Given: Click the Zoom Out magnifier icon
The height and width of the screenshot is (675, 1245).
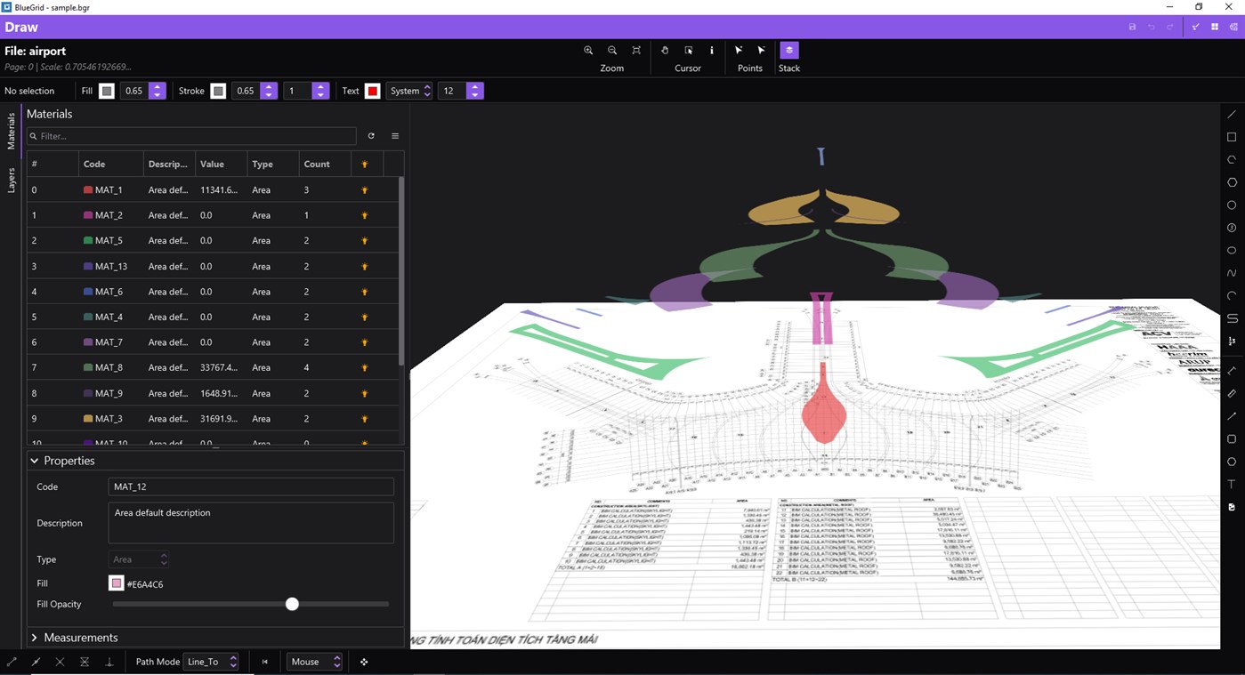Looking at the screenshot, I should 612,51.
